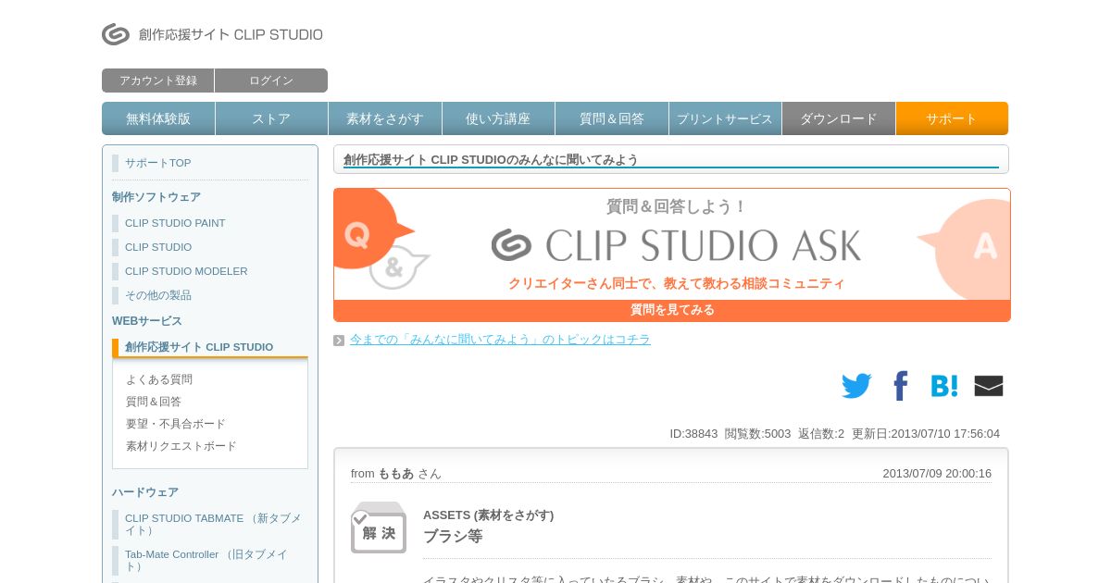Click the 解決 resolved status icon
This screenshot has height=583, width=1111.
[379, 527]
